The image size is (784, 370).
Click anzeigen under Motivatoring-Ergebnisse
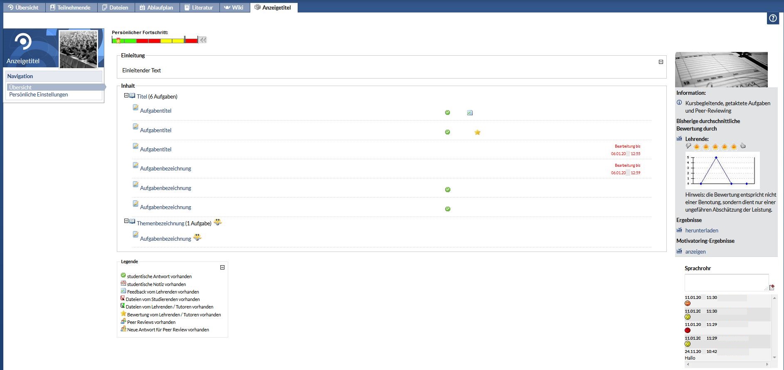(x=695, y=252)
